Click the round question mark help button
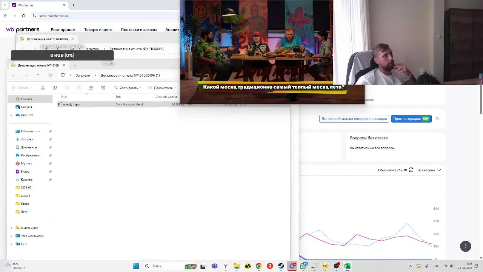 pos(466,246)
